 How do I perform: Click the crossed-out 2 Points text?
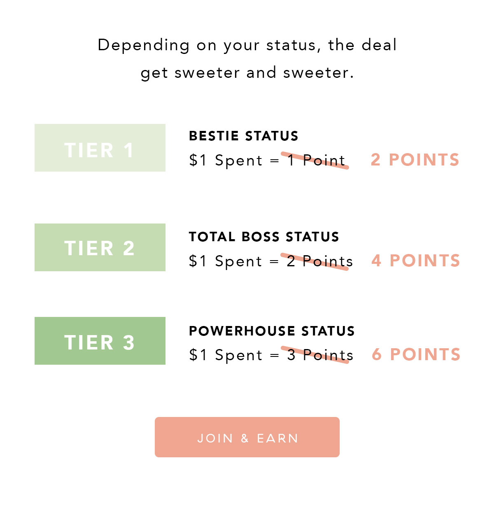(x=320, y=261)
